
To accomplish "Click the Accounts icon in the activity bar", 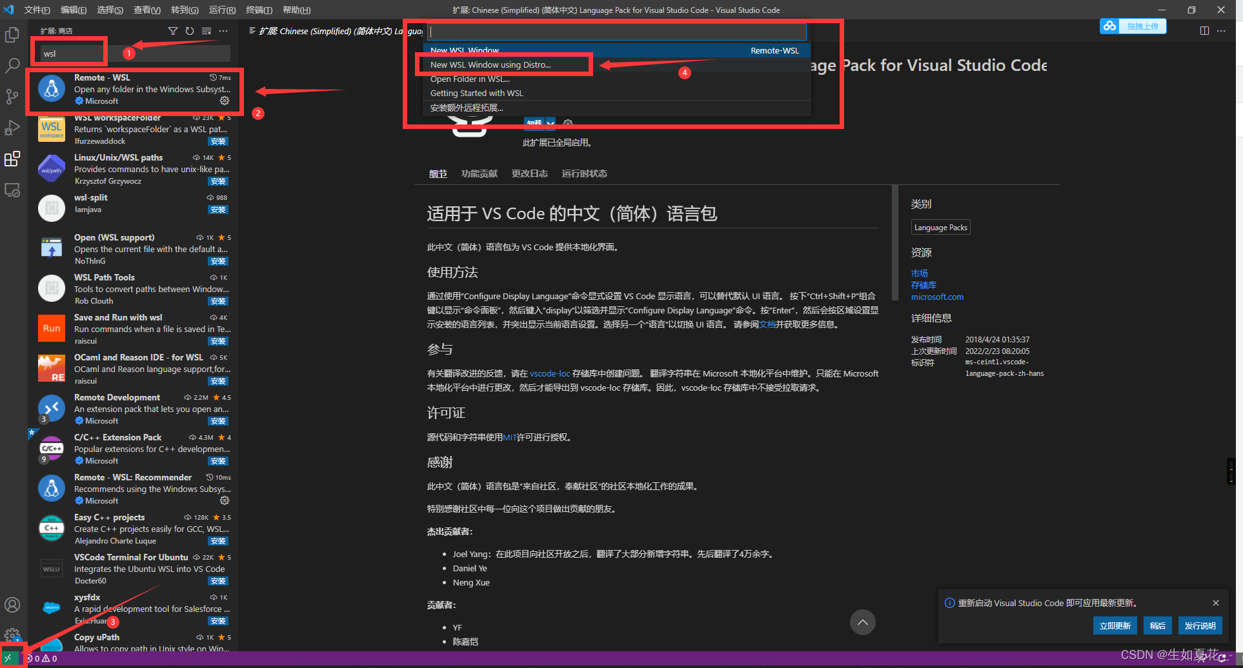I will tap(12, 605).
